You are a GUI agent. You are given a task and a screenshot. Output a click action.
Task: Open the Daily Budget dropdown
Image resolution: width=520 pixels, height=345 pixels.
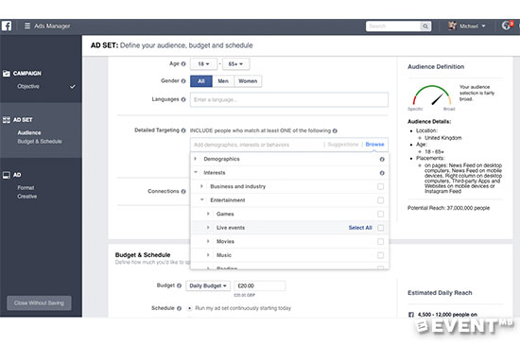pyautogui.click(x=208, y=285)
